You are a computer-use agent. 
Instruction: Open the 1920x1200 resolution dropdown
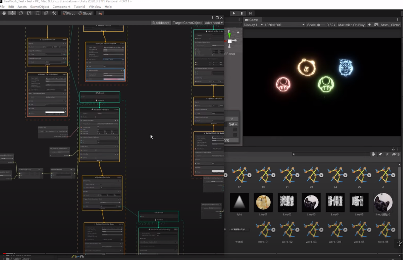[x=285, y=25]
